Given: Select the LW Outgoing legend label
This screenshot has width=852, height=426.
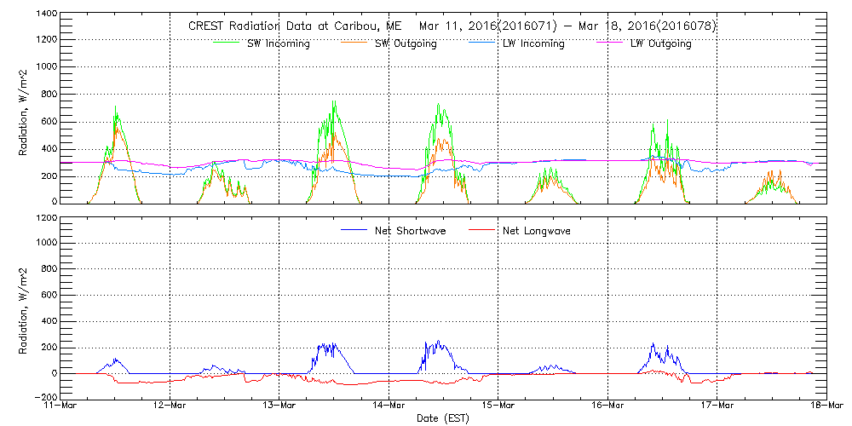Looking at the screenshot, I should point(660,43).
